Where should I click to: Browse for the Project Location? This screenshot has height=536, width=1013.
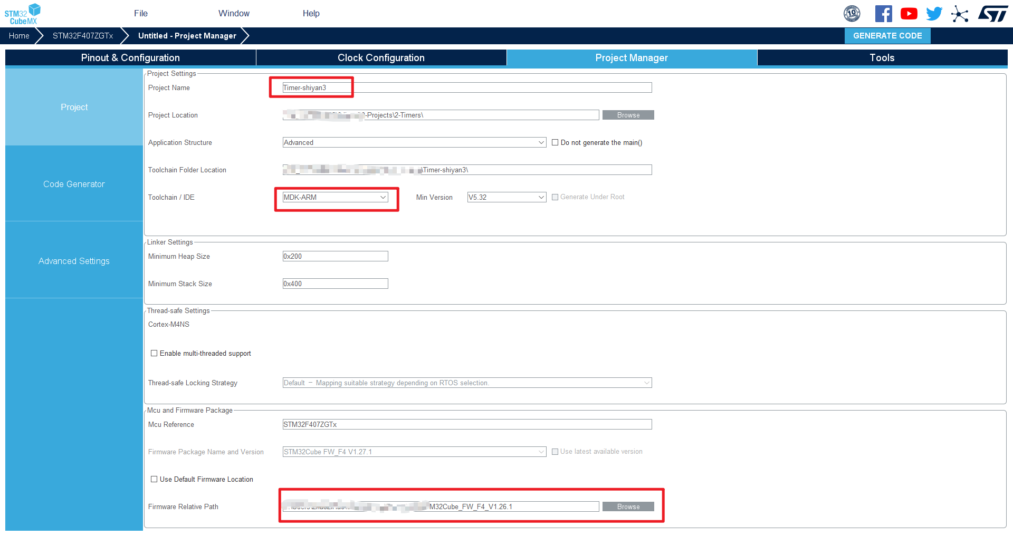(x=628, y=115)
